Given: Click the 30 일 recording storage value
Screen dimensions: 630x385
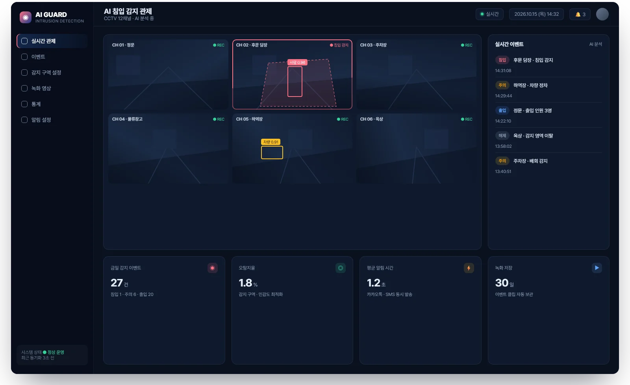Looking at the screenshot, I should tap(504, 283).
